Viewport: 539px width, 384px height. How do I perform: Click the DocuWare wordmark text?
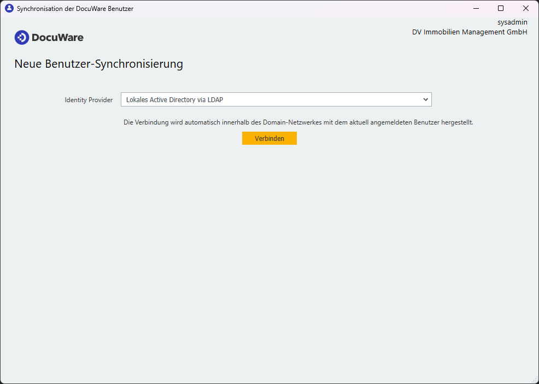57,38
